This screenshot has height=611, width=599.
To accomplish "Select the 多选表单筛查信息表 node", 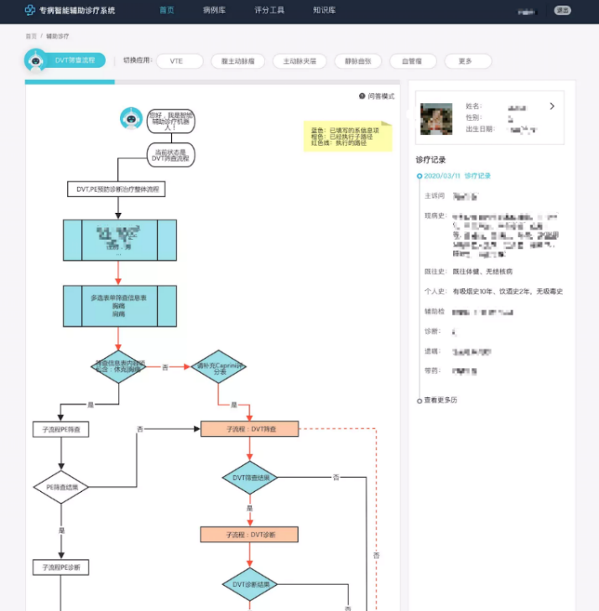I will (120, 306).
